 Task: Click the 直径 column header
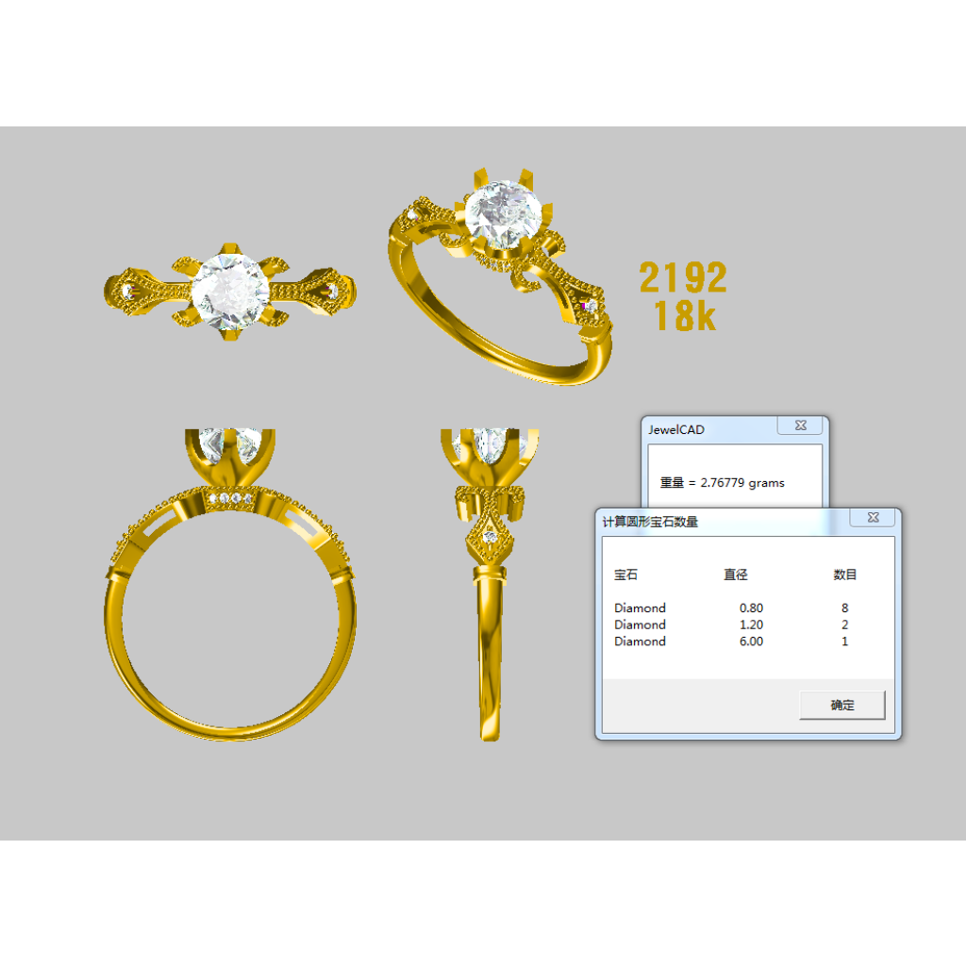pos(736,575)
